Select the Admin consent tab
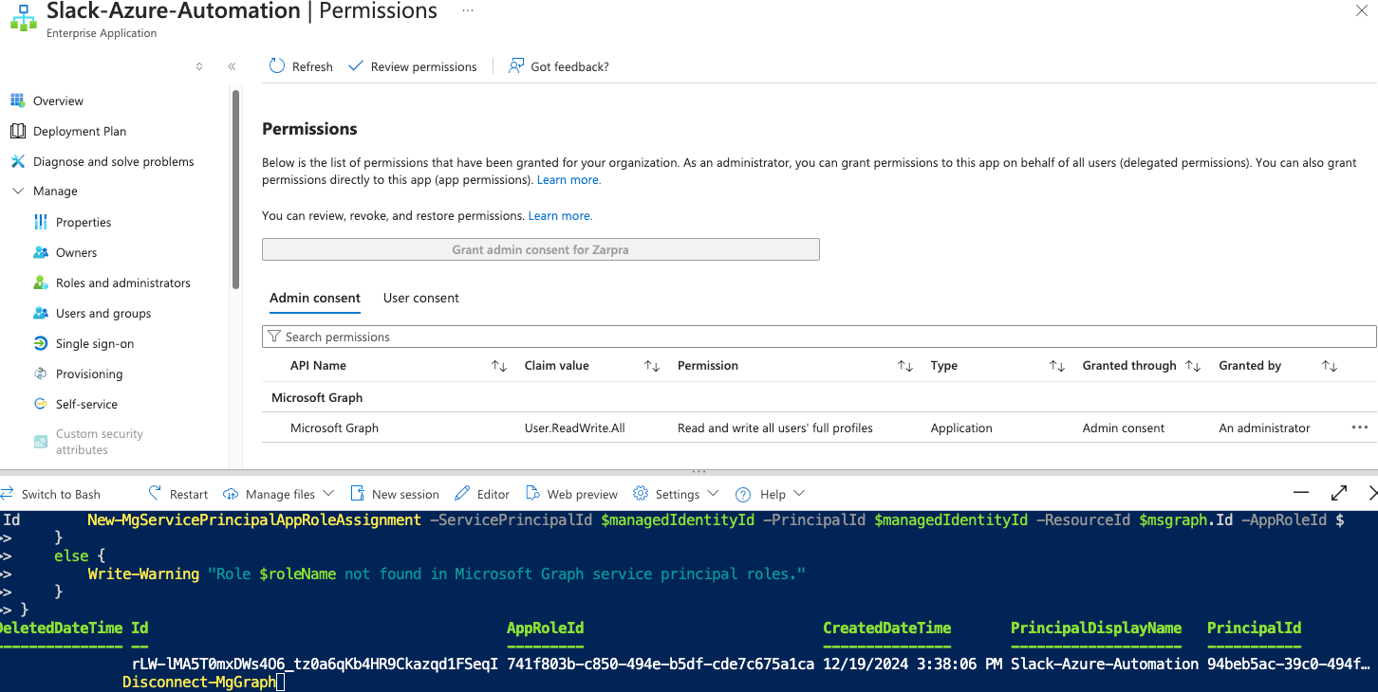1378x692 pixels. [x=315, y=298]
